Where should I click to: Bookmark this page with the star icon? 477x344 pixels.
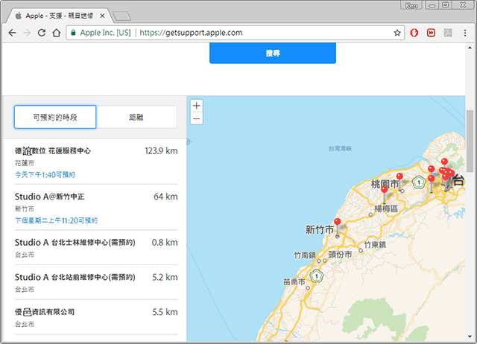pos(397,33)
